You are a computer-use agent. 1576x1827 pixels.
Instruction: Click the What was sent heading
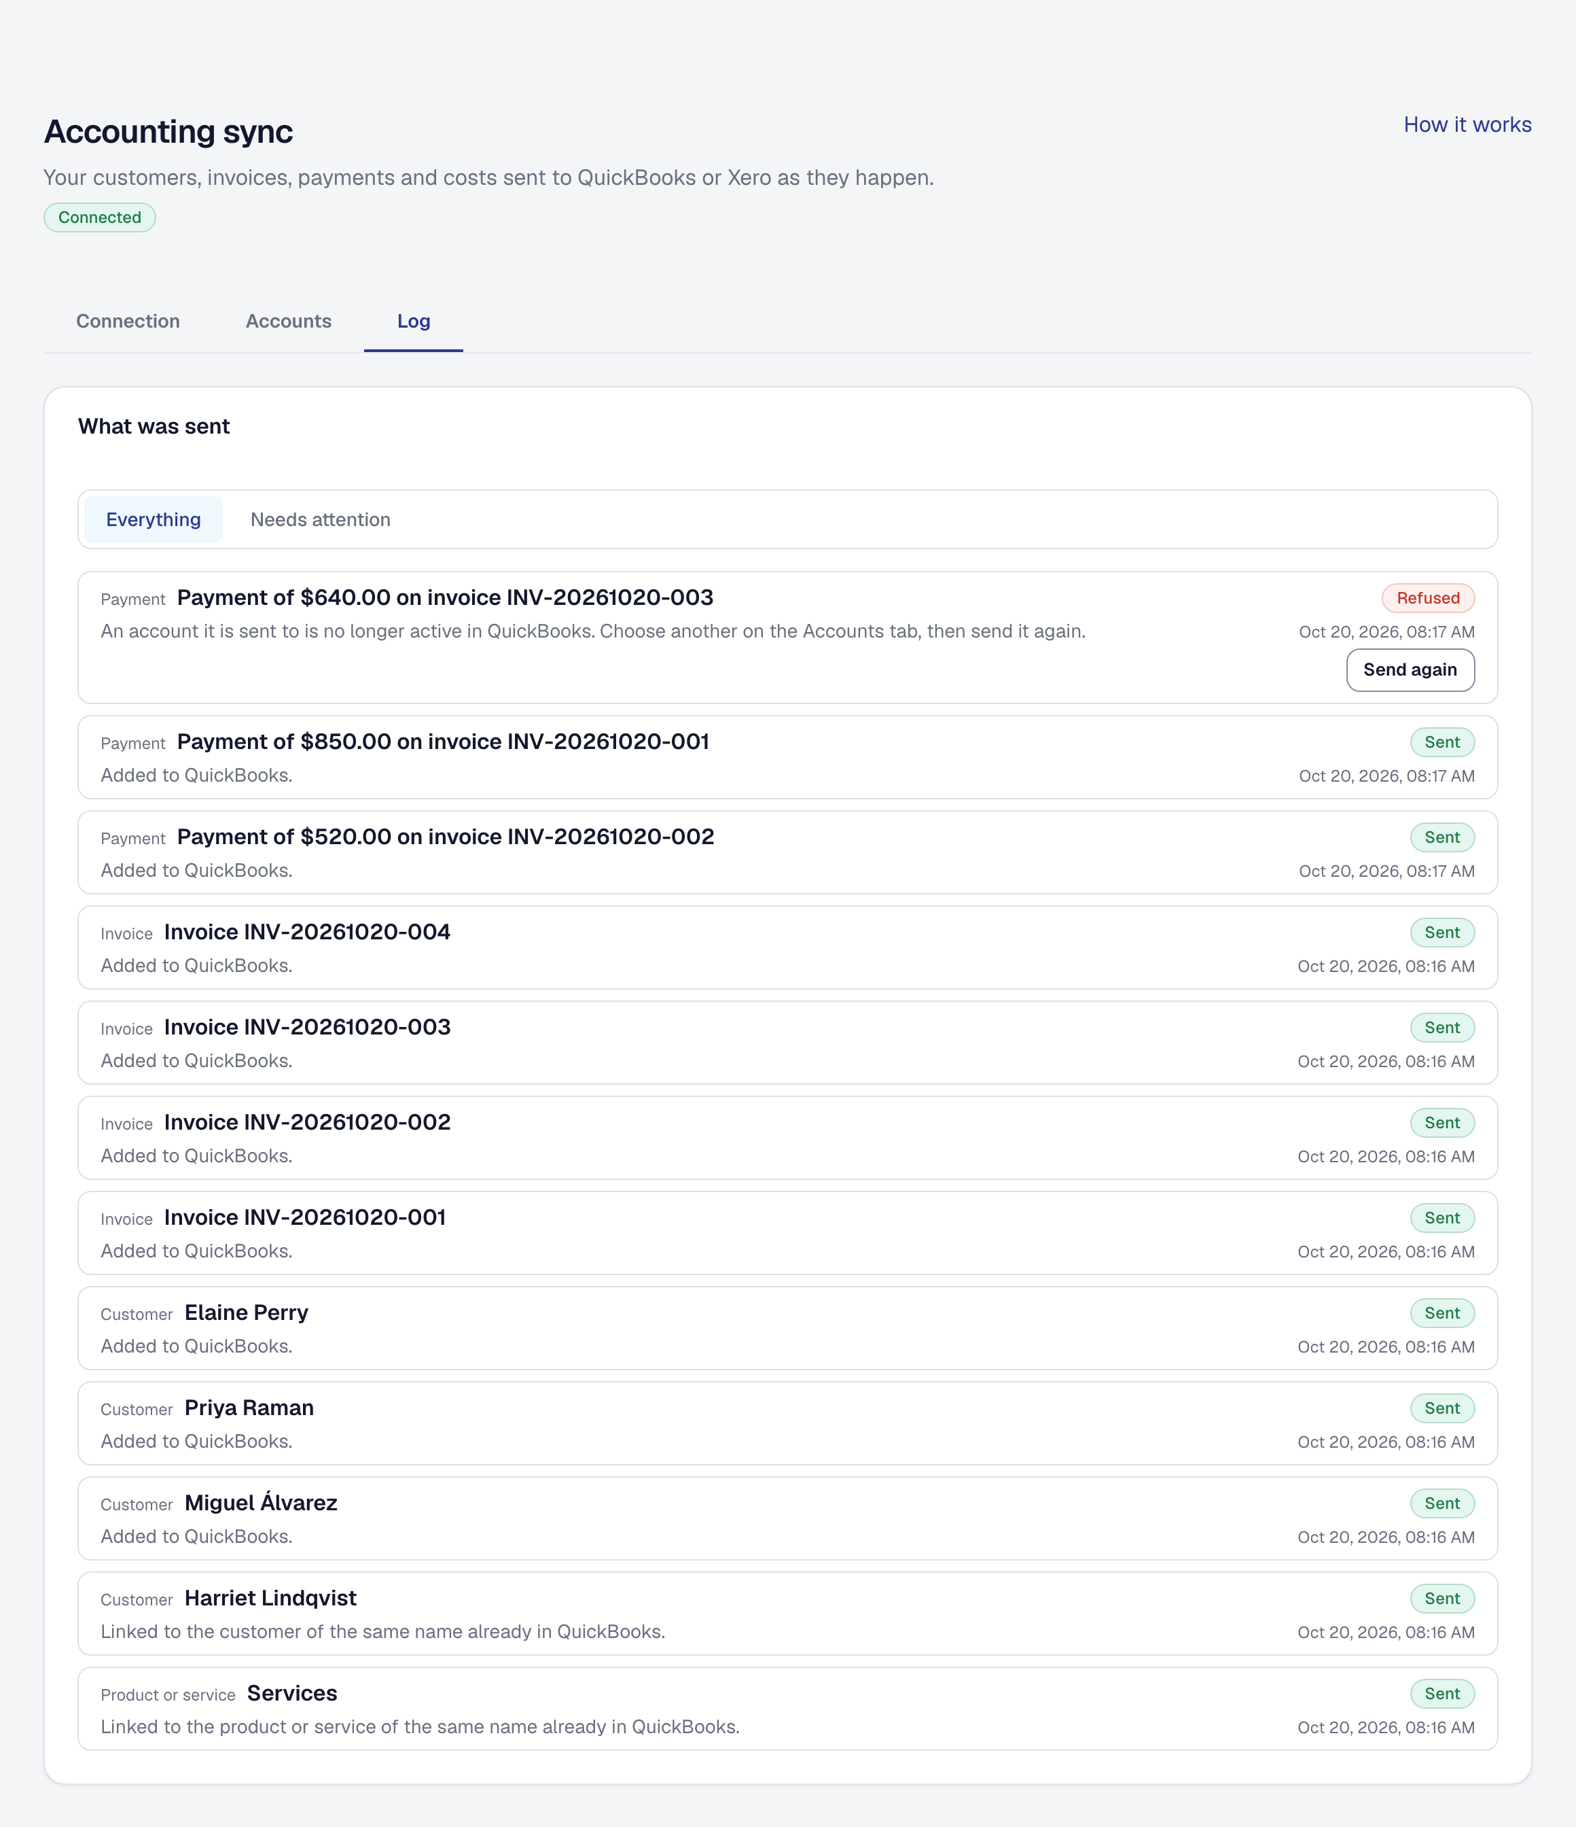click(x=154, y=427)
